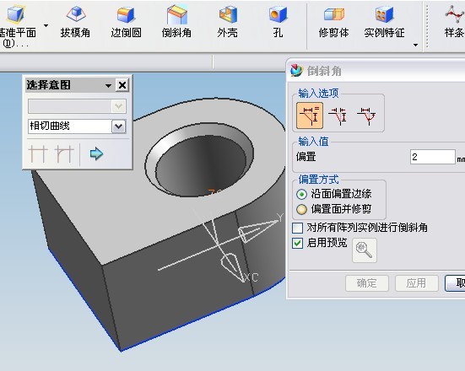Click the cancel button in 倒斜角 dialog

tap(455, 283)
